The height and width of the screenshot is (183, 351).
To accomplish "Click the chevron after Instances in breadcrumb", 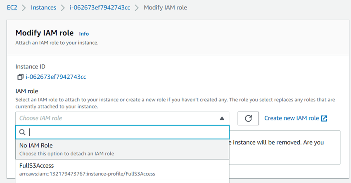I will click(62, 8).
